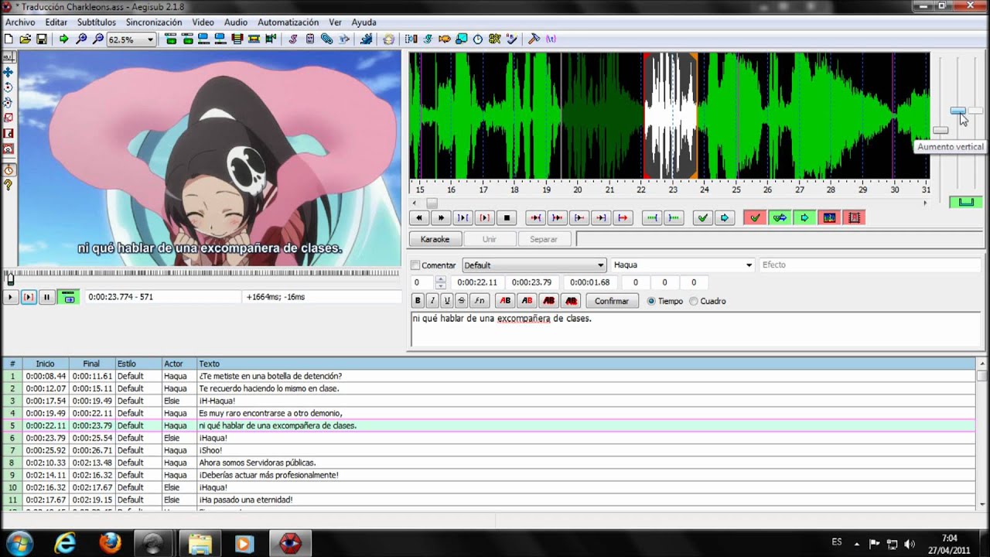Play current line in video panel
The width and height of the screenshot is (990, 557).
29,297
